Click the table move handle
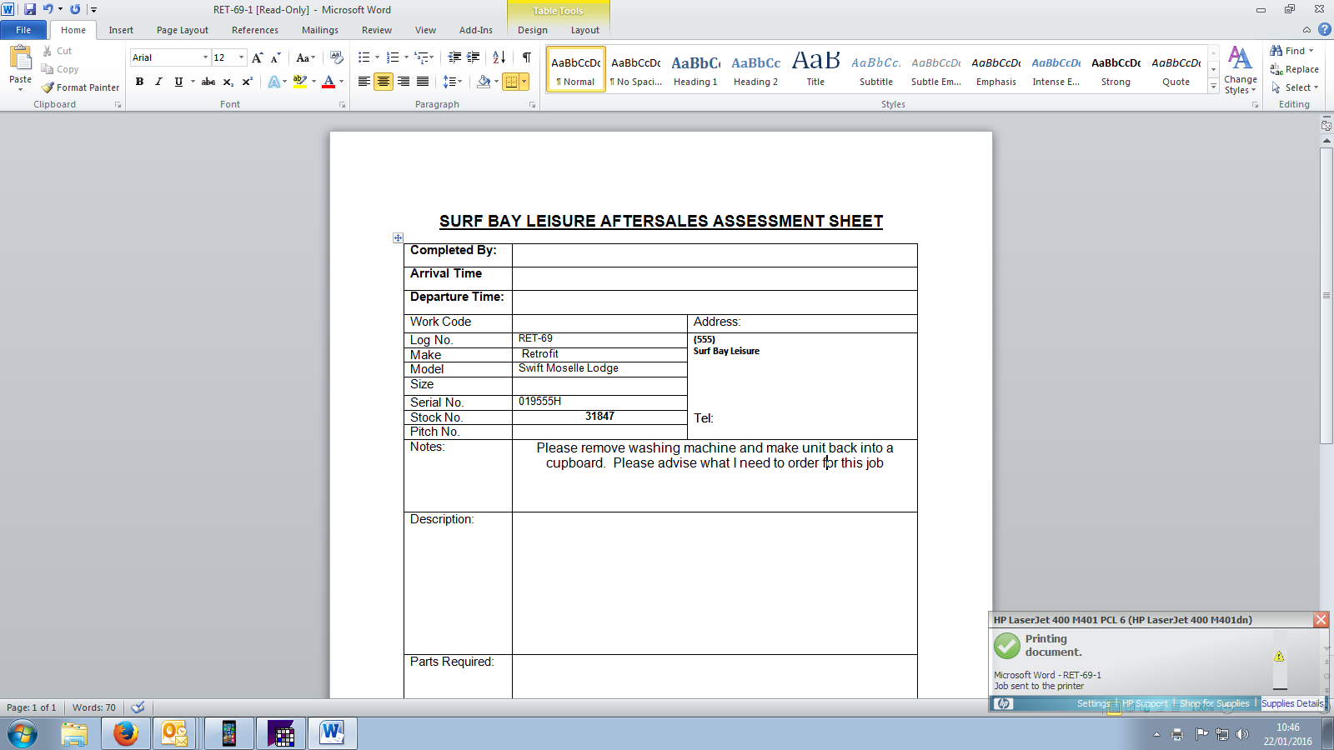1334x750 pixels. (x=398, y=238)
